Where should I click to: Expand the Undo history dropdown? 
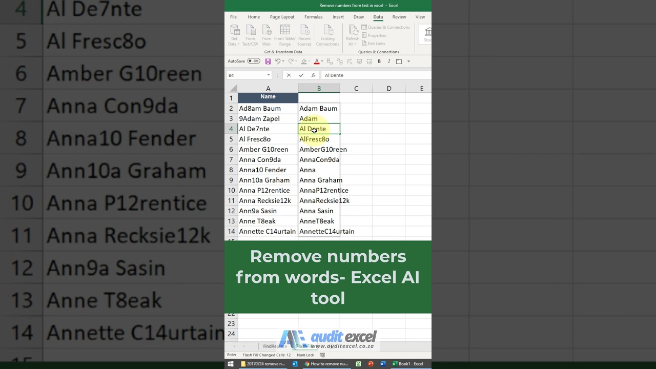(283, 61)
